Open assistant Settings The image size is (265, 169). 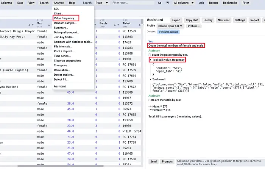coord(240,20)
